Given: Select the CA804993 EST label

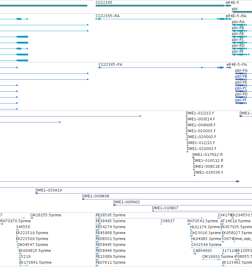Looking at the screenshot, I should tap(202, 251).
